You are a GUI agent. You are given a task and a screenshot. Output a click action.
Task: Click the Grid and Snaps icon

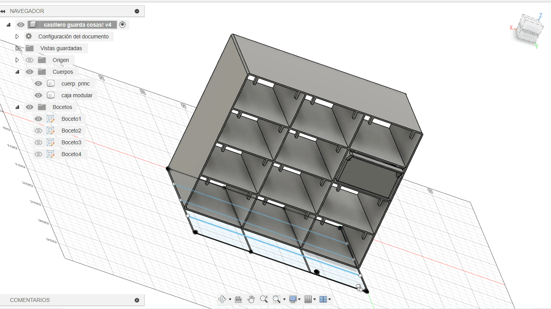pyautogui.click(x=308, y=299)
